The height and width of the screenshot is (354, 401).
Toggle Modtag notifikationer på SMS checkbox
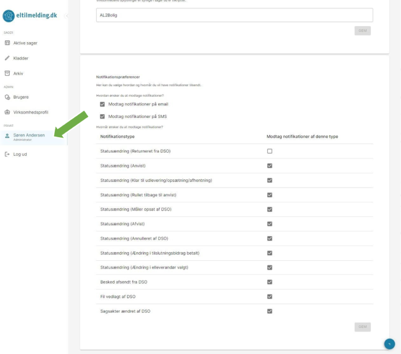(x=102, y=116)
